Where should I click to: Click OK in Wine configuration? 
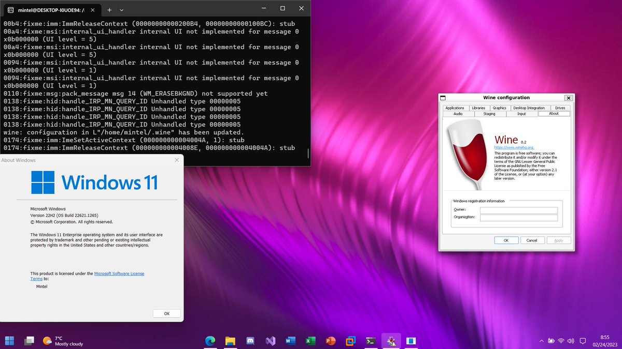click(x=506, y=240)
